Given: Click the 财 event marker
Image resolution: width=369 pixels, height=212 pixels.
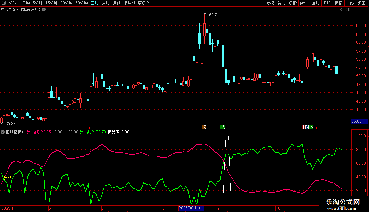Looking at the screenshot, I should [x=307, y=127].
